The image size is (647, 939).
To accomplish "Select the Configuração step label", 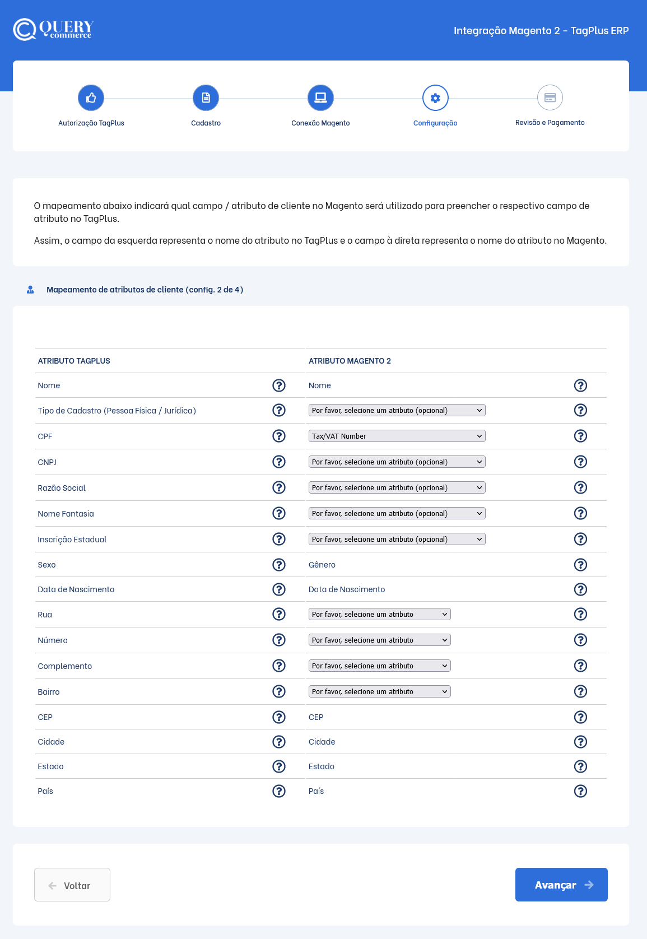I will [435, 123].
